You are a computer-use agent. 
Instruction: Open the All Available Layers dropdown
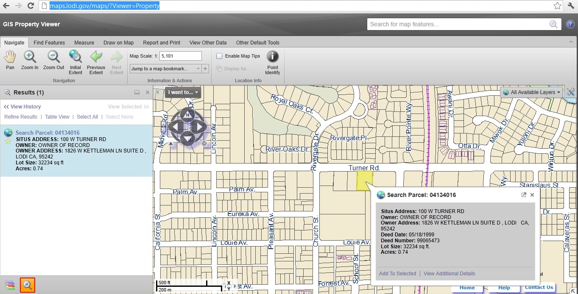(531, 92)
